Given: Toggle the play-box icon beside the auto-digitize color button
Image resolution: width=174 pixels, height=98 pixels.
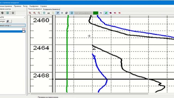Looking at the screenshot, I should point(72,13).
